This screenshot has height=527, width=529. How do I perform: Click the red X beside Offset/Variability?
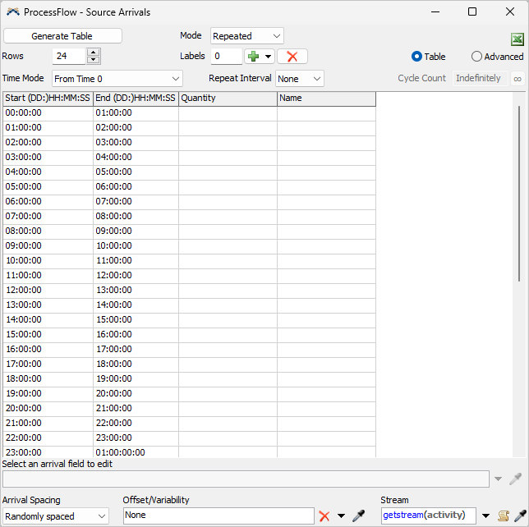[x=324, y=516]
